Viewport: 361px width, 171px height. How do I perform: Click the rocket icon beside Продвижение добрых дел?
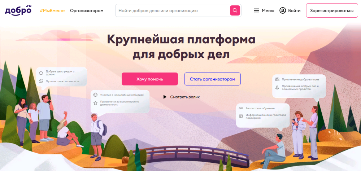click(x=277, y=87)
